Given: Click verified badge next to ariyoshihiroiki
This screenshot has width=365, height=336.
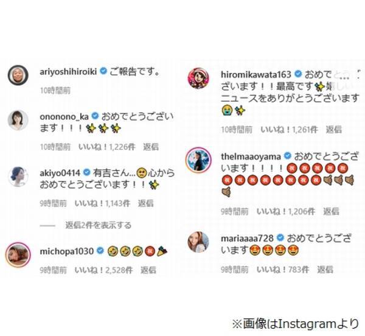Looking at the screenshot, I should pos(103,71).
